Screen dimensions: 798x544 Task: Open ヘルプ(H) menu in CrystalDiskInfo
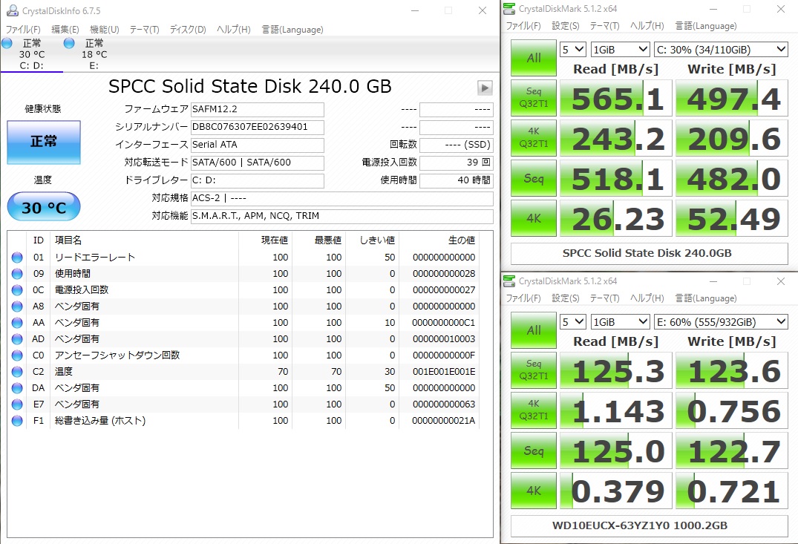click(x=234, y=30)
